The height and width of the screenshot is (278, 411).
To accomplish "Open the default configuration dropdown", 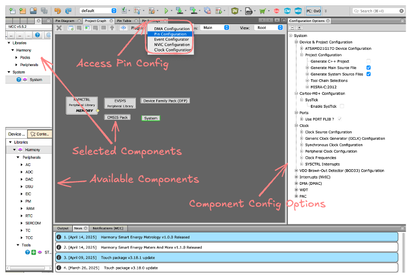I will point(98,11).
